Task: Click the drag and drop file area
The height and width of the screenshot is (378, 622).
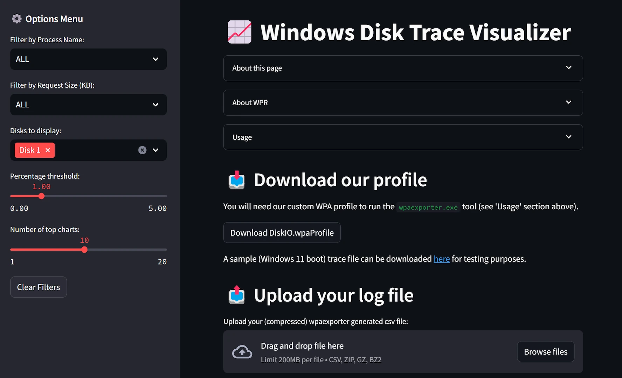Action: [368, 352]
